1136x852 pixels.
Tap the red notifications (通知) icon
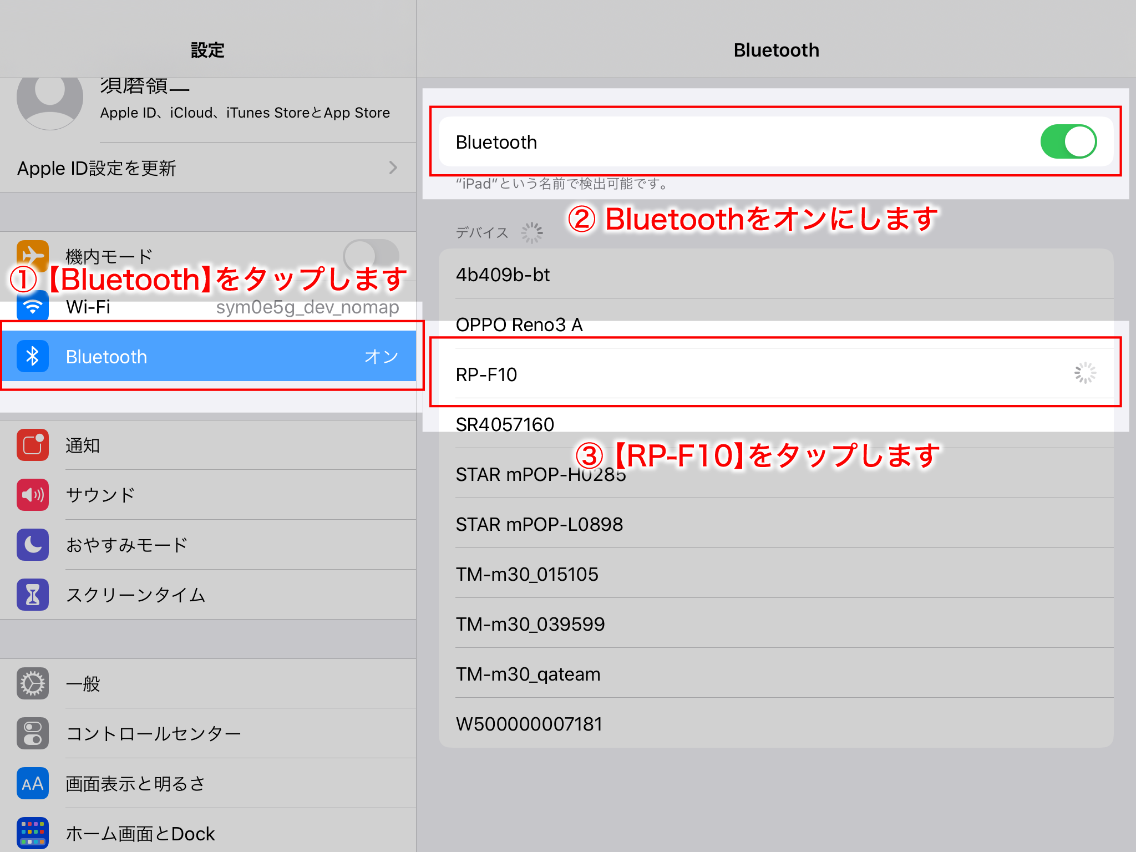33,445
